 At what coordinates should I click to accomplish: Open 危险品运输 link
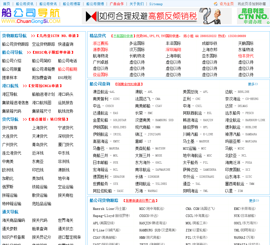(41, 204)
